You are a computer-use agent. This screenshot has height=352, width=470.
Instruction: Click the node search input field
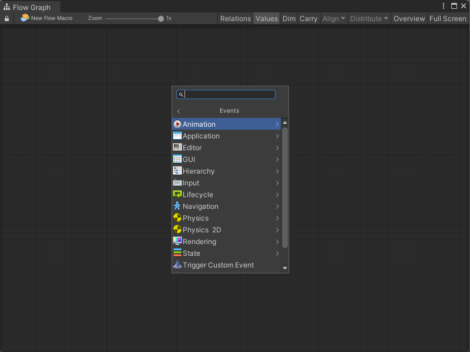click(x=229, y=94)
